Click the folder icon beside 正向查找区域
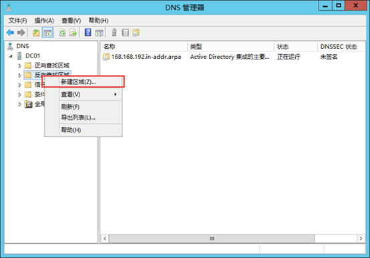 28,66
